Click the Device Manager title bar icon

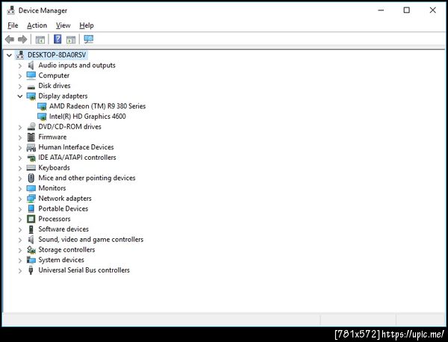tap(11, 10)
